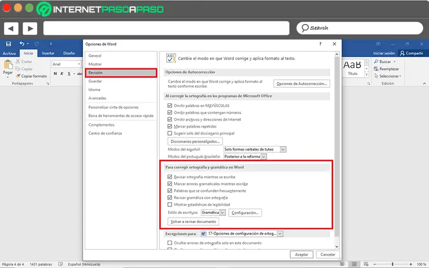Click the read mode view icon in status bar

click(x=342, y=264)
